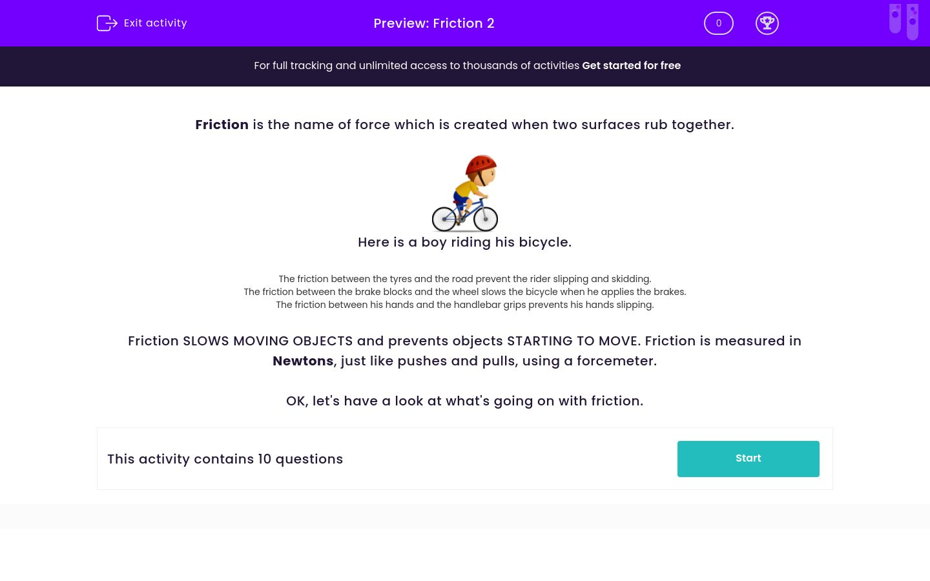Click the bold word Friction

(x=222, y=125)
